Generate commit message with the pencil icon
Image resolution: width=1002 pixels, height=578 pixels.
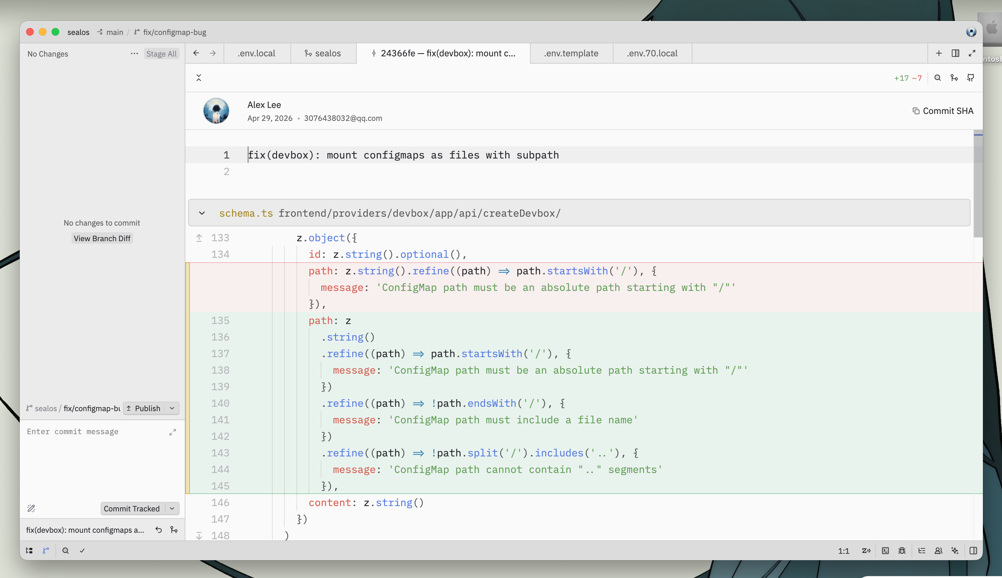[32, 509]
